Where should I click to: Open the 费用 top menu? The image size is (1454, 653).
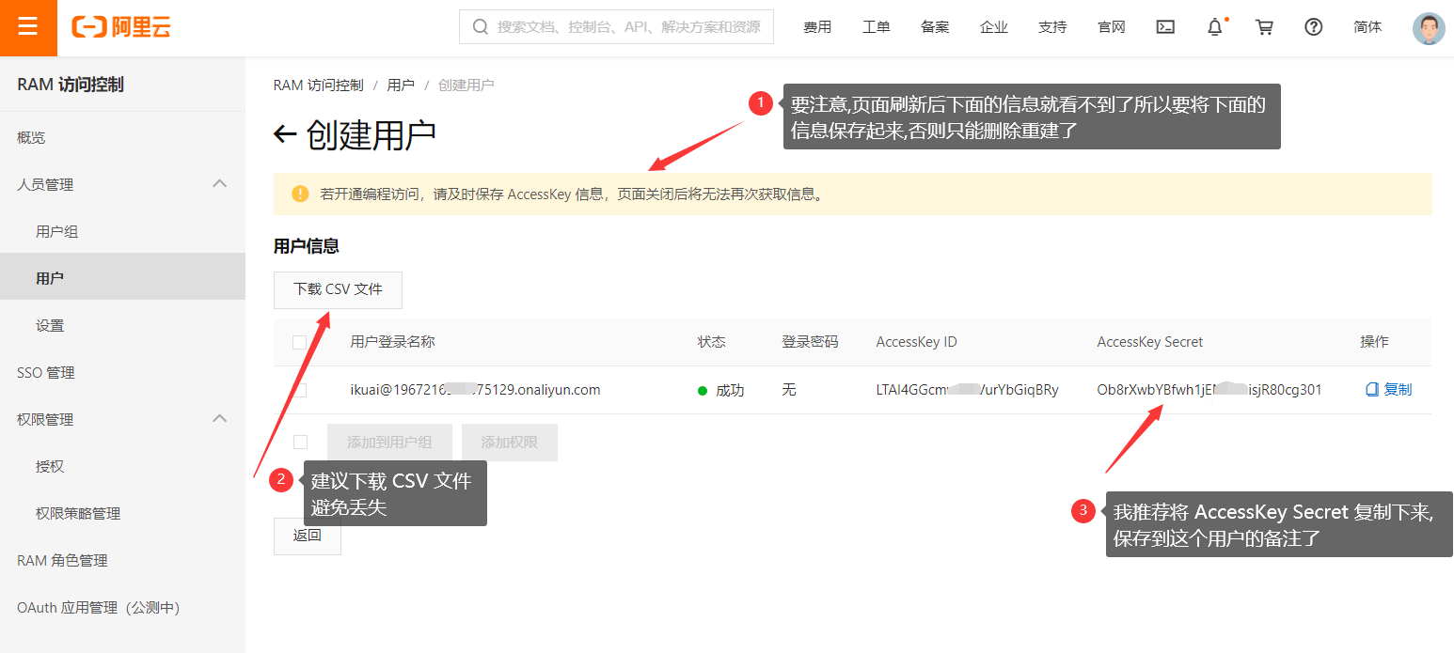click(x=817, y=27)
